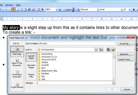Select the Fax folder
Viewport: 138px width, 95px height.
click(x=41, y=76)
